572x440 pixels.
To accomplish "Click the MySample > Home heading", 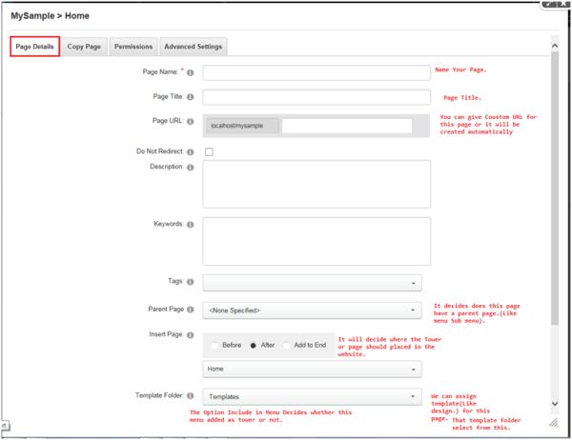I will coord(50,16).
